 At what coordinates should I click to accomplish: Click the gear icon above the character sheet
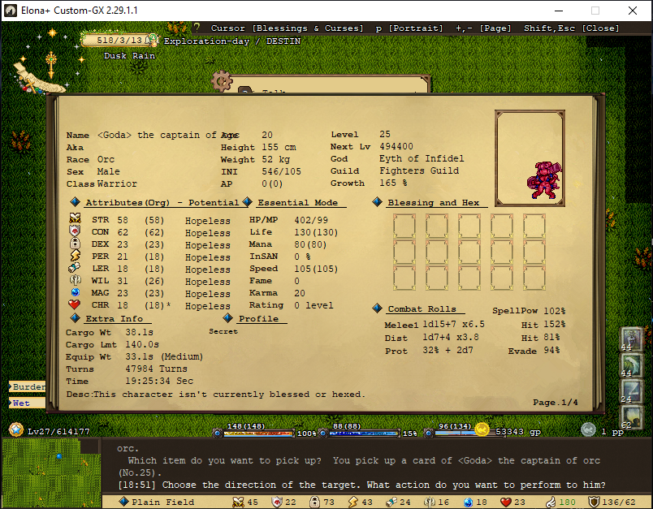(222, 81)
